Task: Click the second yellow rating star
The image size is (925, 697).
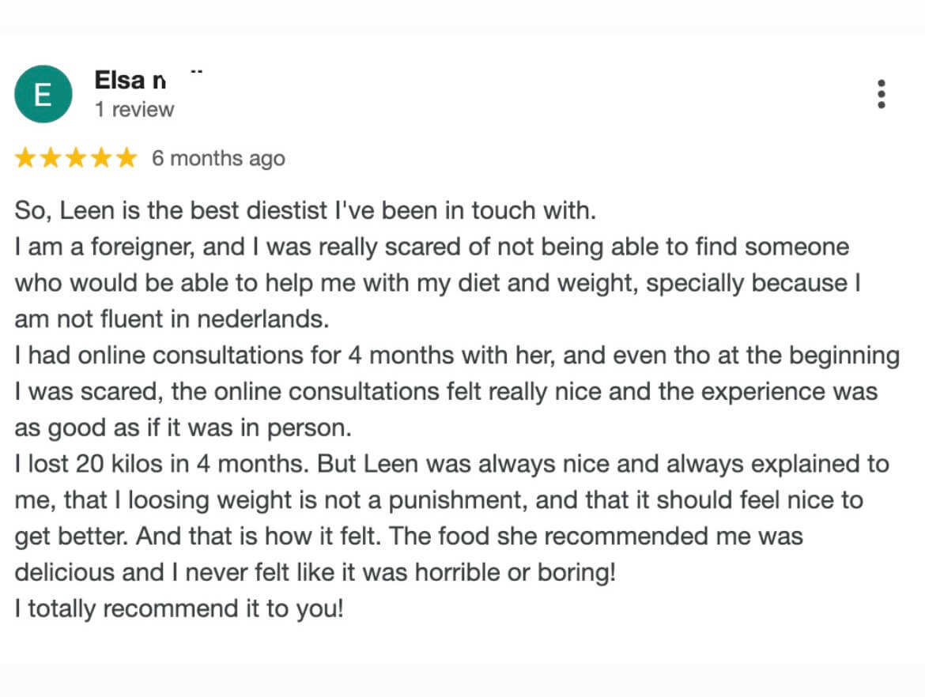Action: pyautogui.click(x=51, y=158)
